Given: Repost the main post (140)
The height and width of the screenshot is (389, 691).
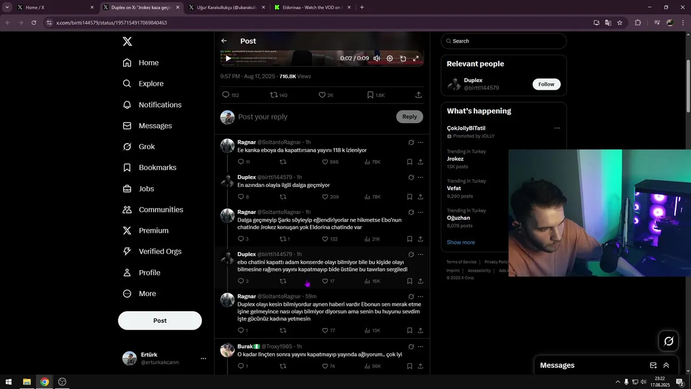Looking at the screenshot, I should click(x=279, y=95).
